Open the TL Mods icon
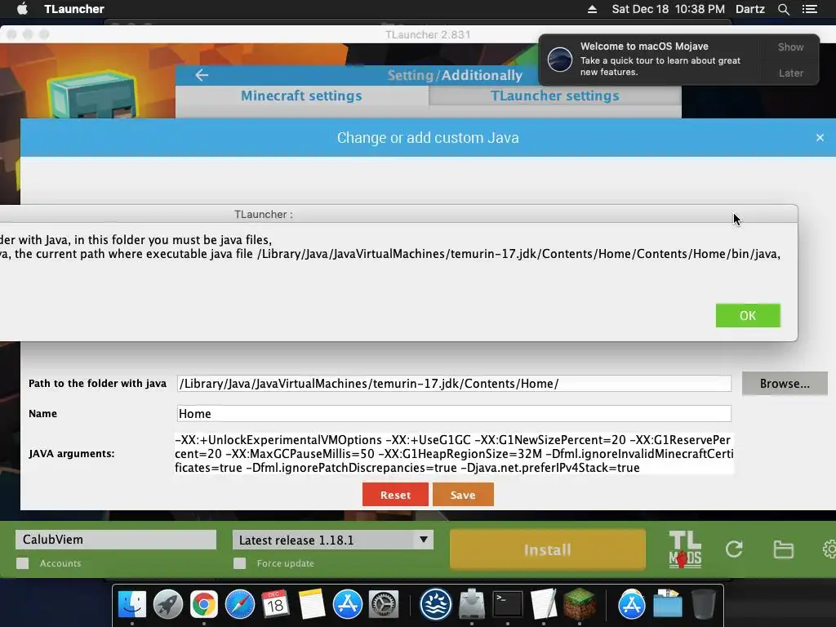Image resolution: width=836 pixels, height=627 pixels. (685, 549)
